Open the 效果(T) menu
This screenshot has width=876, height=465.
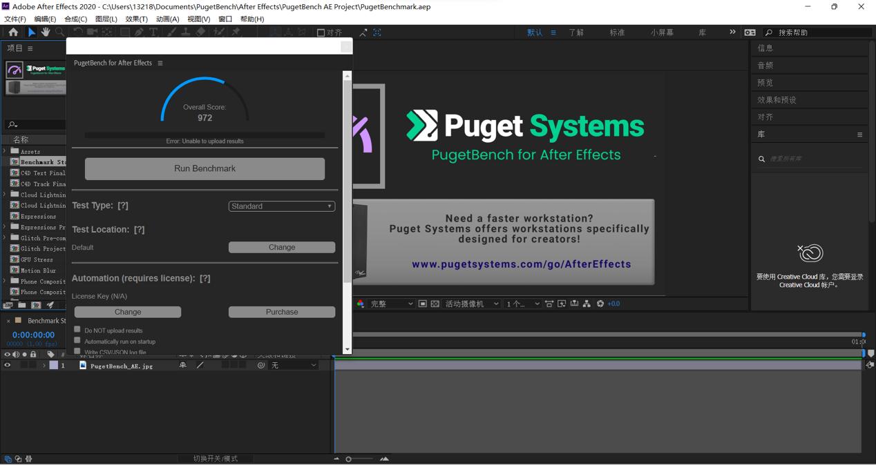click(x=136, y=19)
